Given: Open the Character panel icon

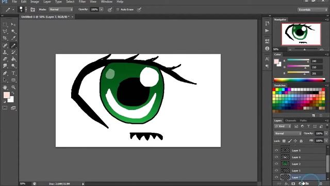Looking at the screenshot, I should pyautogui.click(x=267, y=59).
